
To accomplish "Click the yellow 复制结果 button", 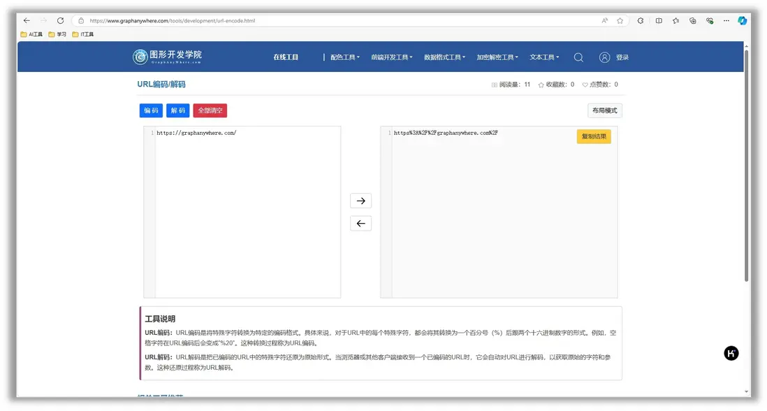I will pyautogui.click(x=594, y=136).
